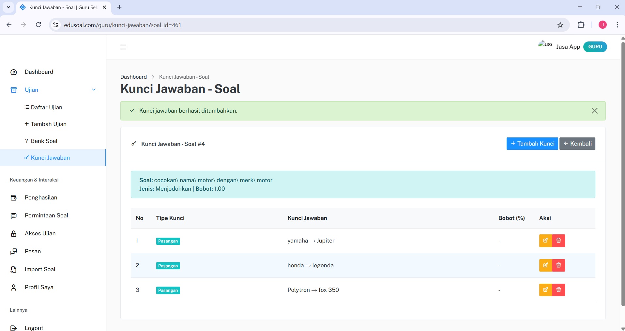Collapse the Ujian menu chevron
Image resolution: width=625 pixels, height=331 pixels.
click(x=94, y=90)
